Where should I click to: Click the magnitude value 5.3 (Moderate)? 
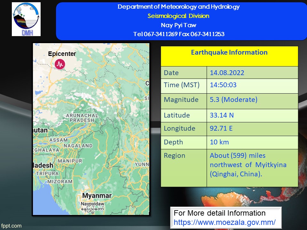[x=233, y=100]
